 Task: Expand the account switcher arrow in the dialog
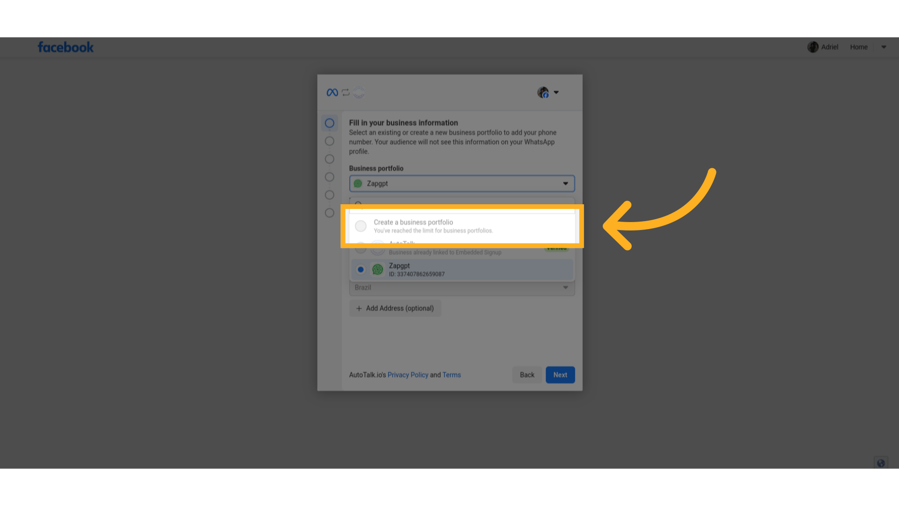coord(556,92)
